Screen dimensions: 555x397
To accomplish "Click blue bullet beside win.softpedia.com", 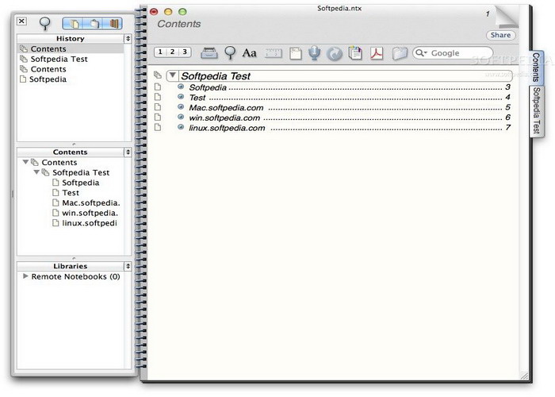I will point(181,117).
